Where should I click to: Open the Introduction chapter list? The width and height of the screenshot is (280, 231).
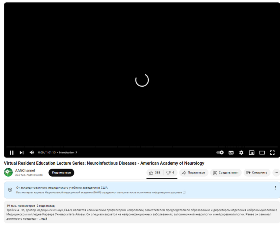point(68,153)
